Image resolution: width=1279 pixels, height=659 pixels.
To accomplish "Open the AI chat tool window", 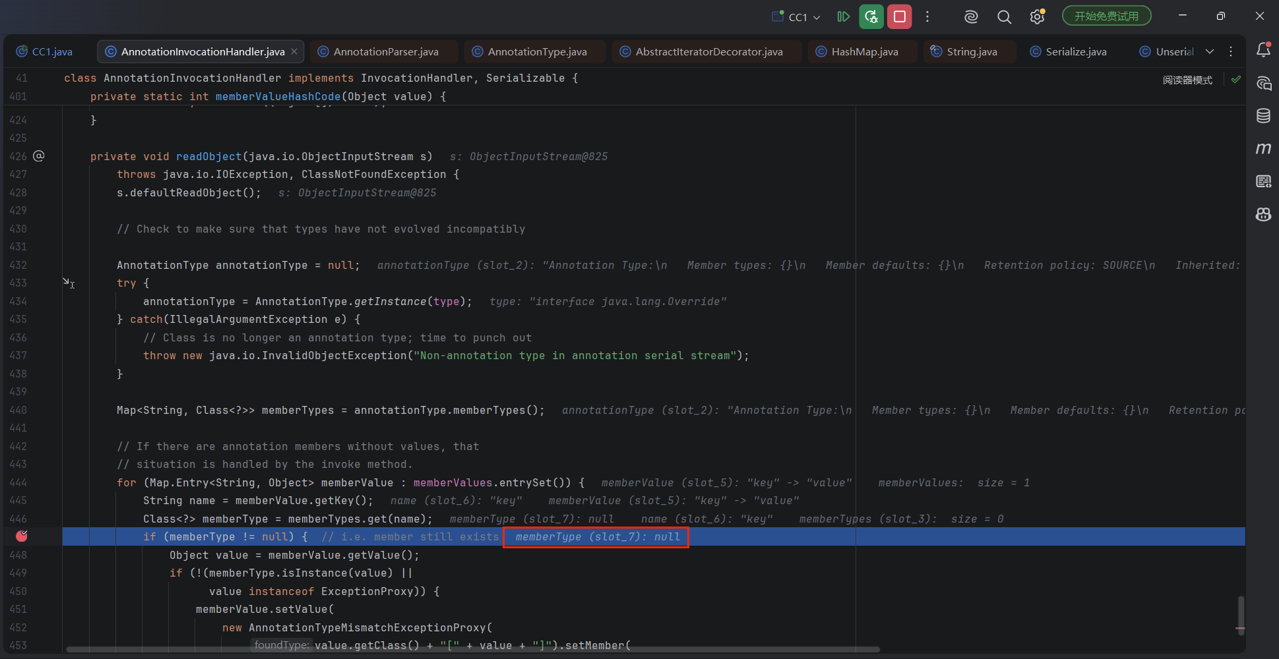I will click(1263, 83).
